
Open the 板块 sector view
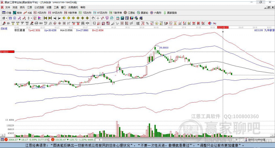[17, 13]
